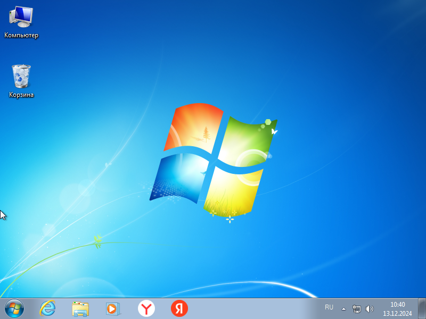The height and width of the screenshot is (319, 426).
Task: Click the Windows Explorer taskbar entry
Action: point(80,308)
